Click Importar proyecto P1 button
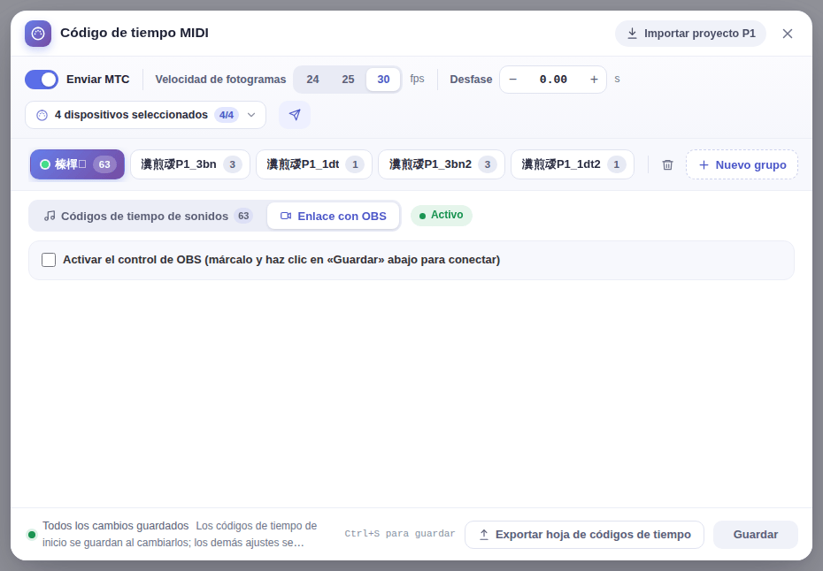823x571 pixels. pos(691,34)
